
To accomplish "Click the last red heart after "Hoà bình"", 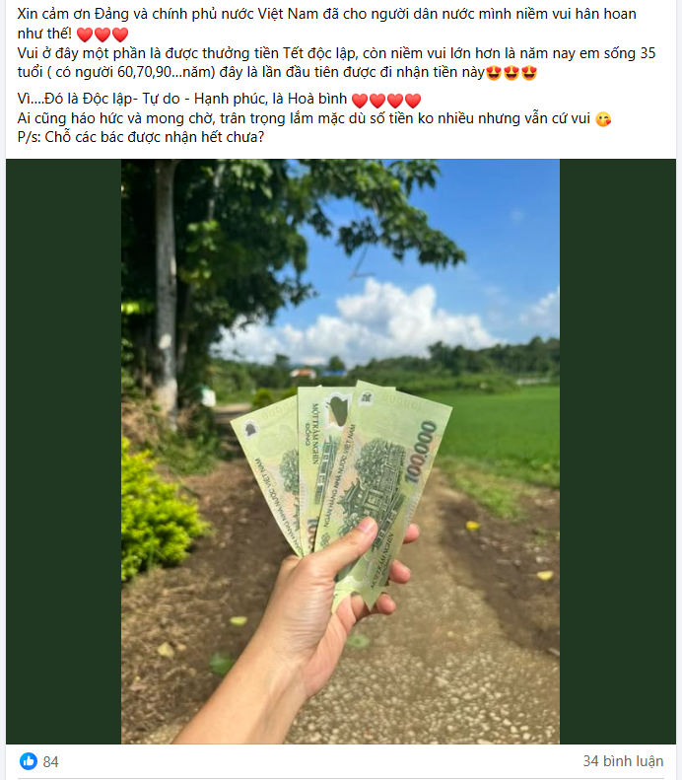I will click(x=413, y=101).
